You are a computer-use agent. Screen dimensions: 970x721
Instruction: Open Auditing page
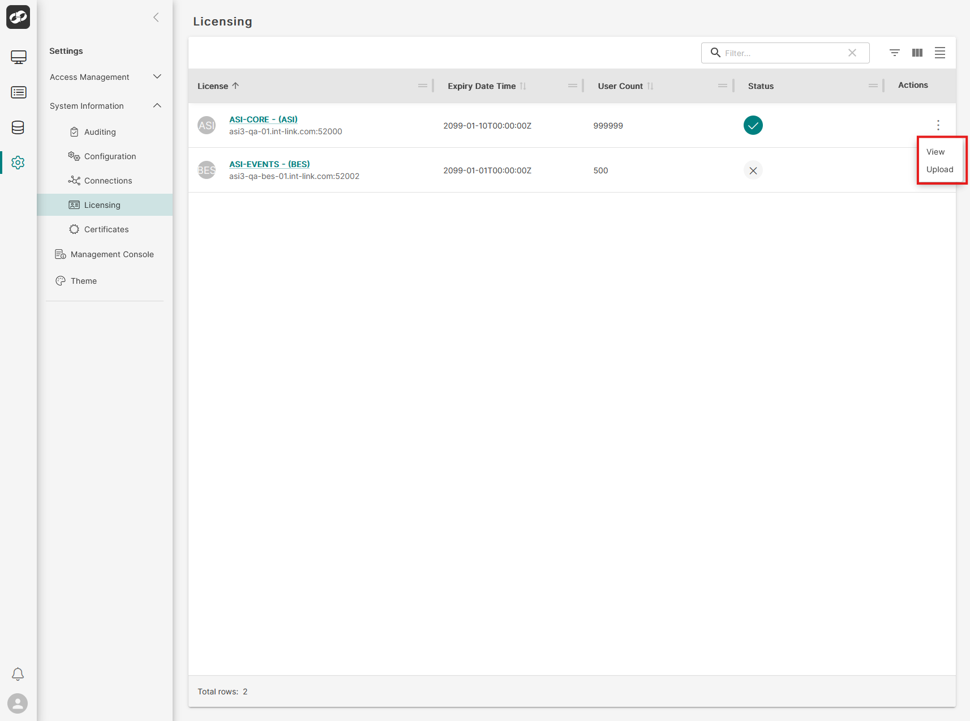[x=100, y=132]
